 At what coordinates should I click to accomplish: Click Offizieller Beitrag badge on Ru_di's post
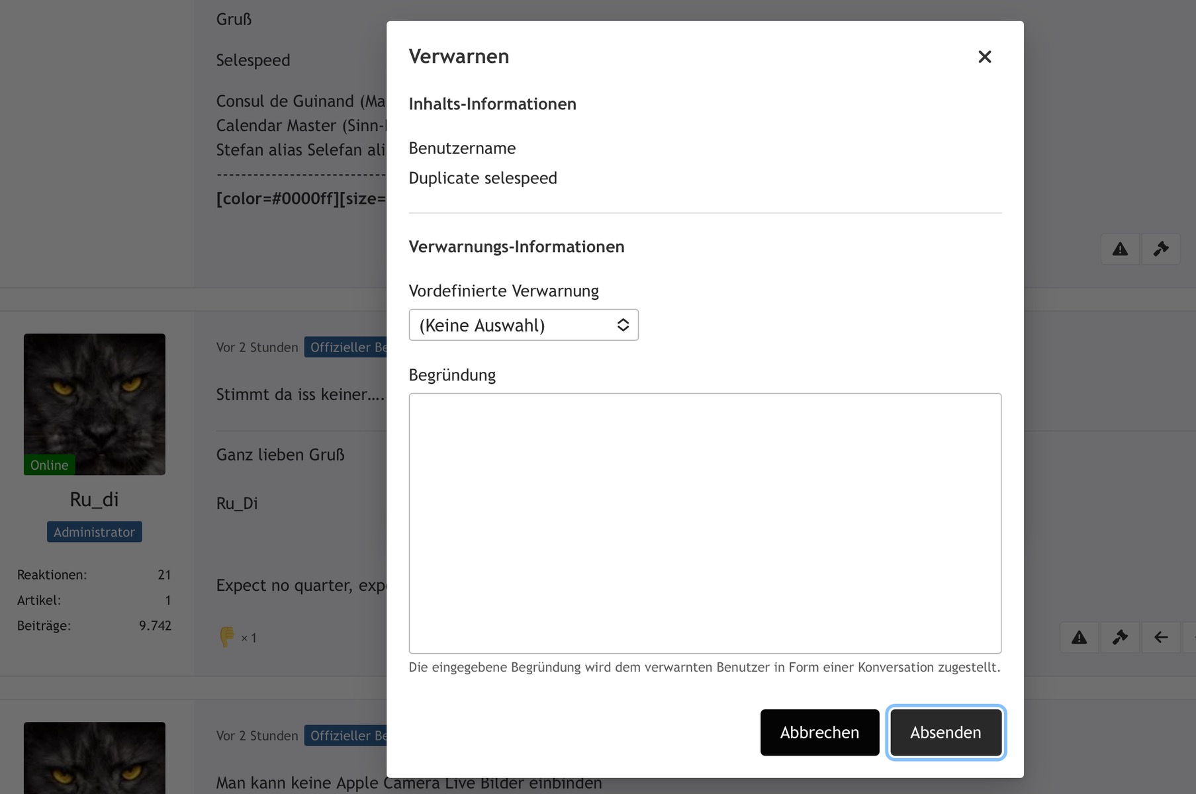(x=345, y=347)
